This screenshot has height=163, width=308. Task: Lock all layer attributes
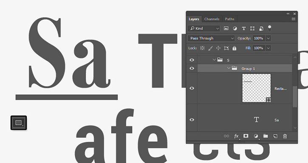click(235, 48)
